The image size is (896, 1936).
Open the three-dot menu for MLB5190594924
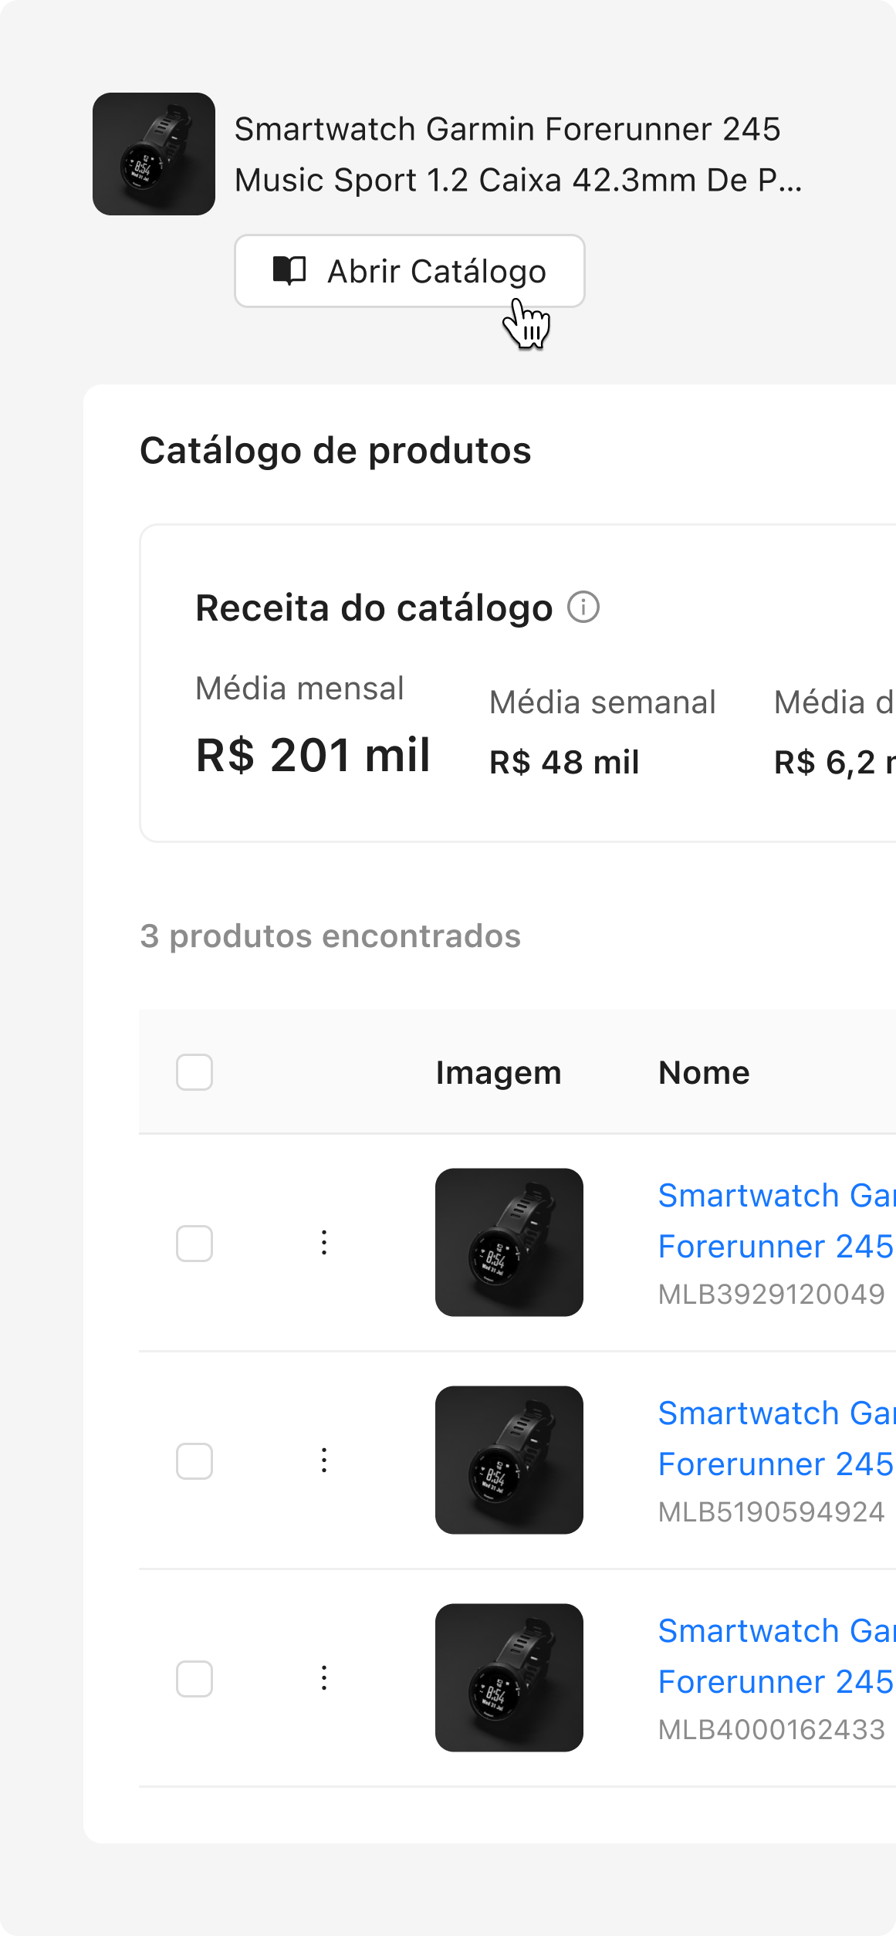pos(324,1460)
